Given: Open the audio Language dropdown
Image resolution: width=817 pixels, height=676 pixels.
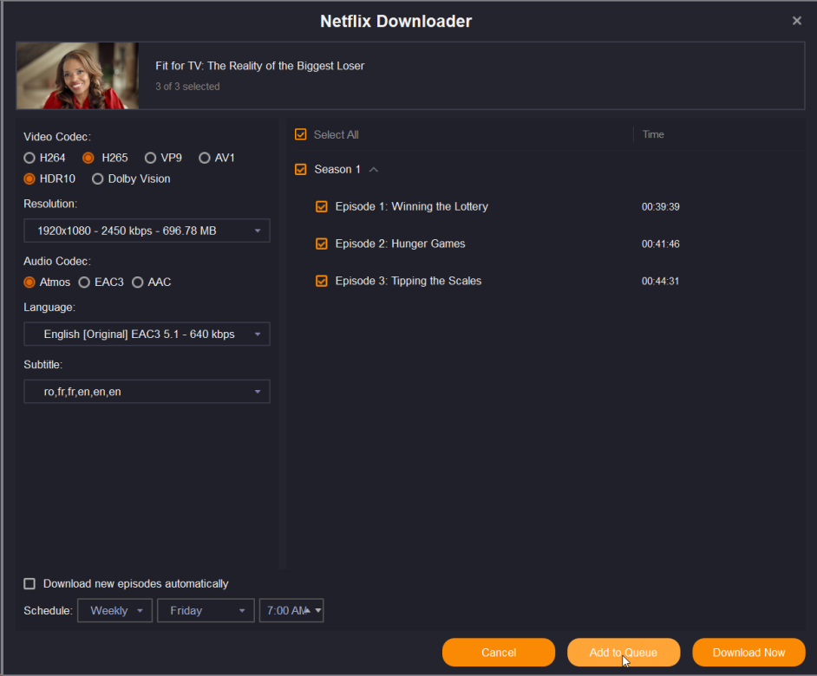Looking at the screenshot, I should [147, 335].
